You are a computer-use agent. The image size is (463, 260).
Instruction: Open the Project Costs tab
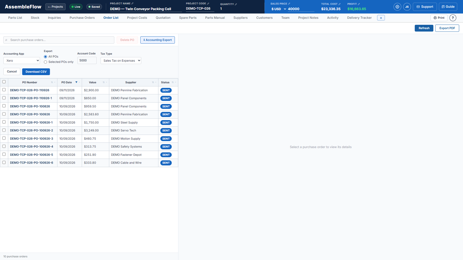[x=137, y=18]
